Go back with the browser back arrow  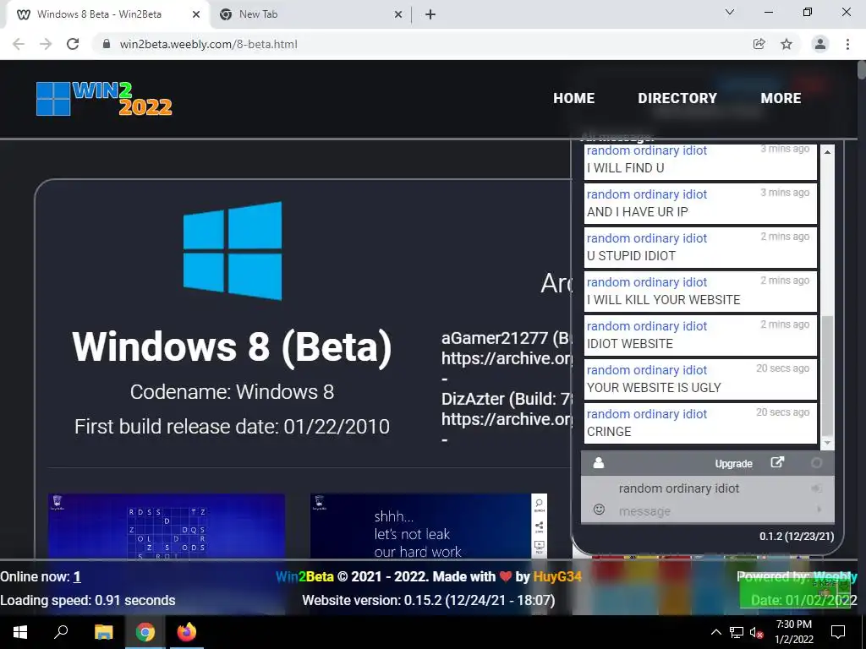(19, 44)
